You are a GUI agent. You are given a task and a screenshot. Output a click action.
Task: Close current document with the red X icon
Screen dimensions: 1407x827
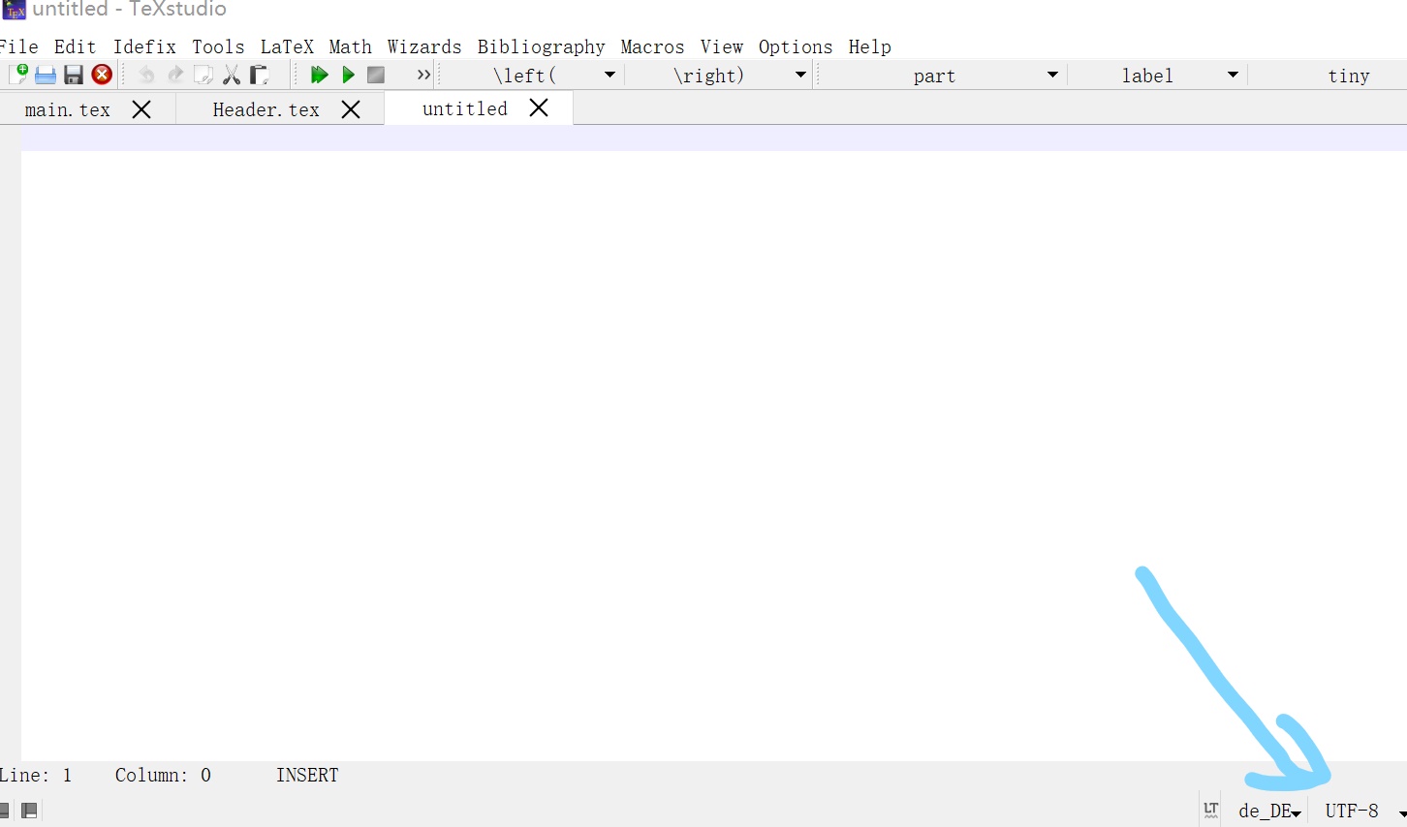(102, 75)
